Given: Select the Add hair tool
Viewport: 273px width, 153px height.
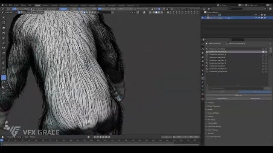Looking at the screenshot, I should pos(3,38).
